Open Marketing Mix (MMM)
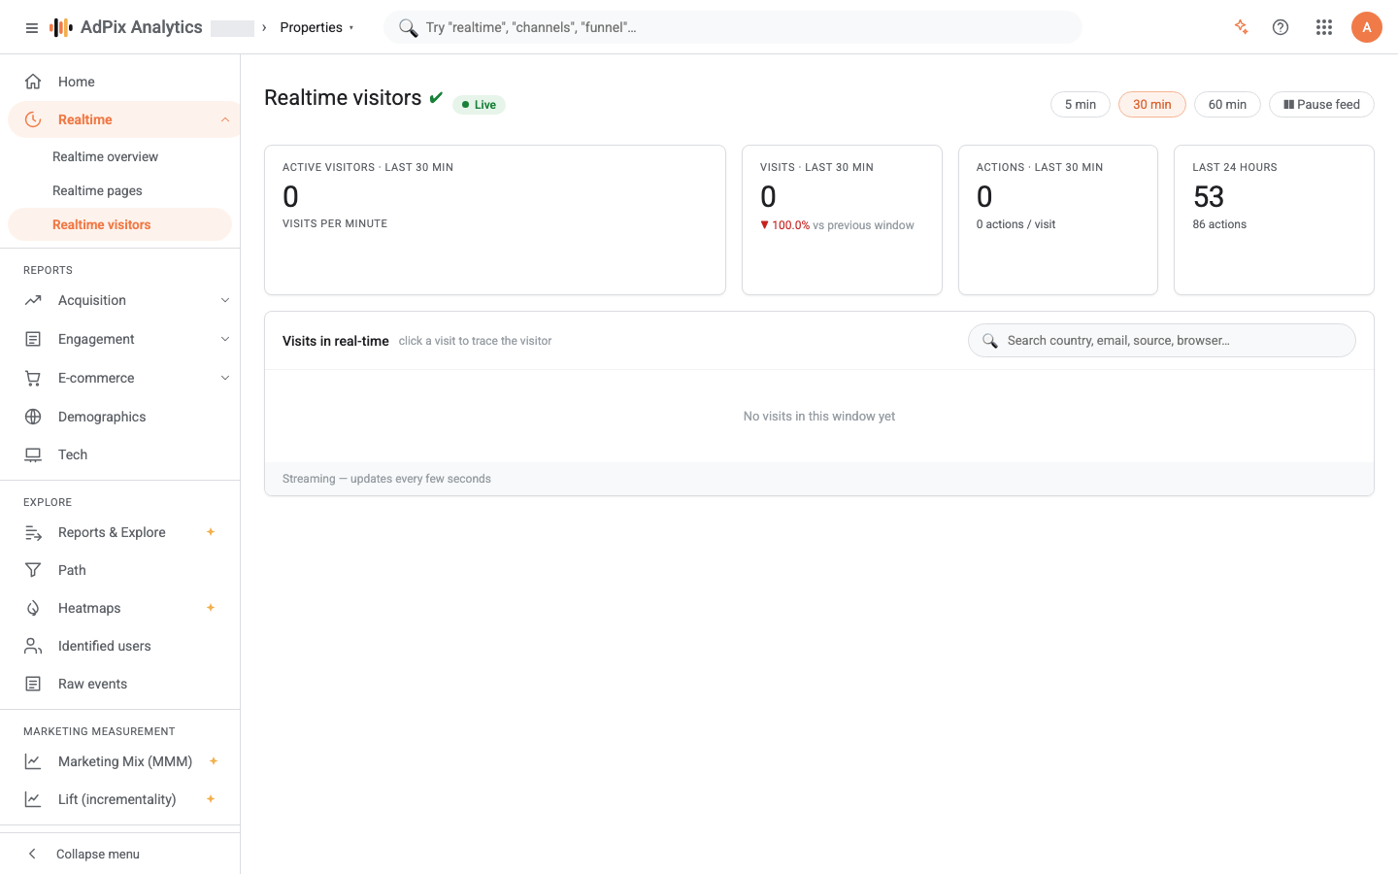The image size is (1398, 874). click(x=120, y=761)
